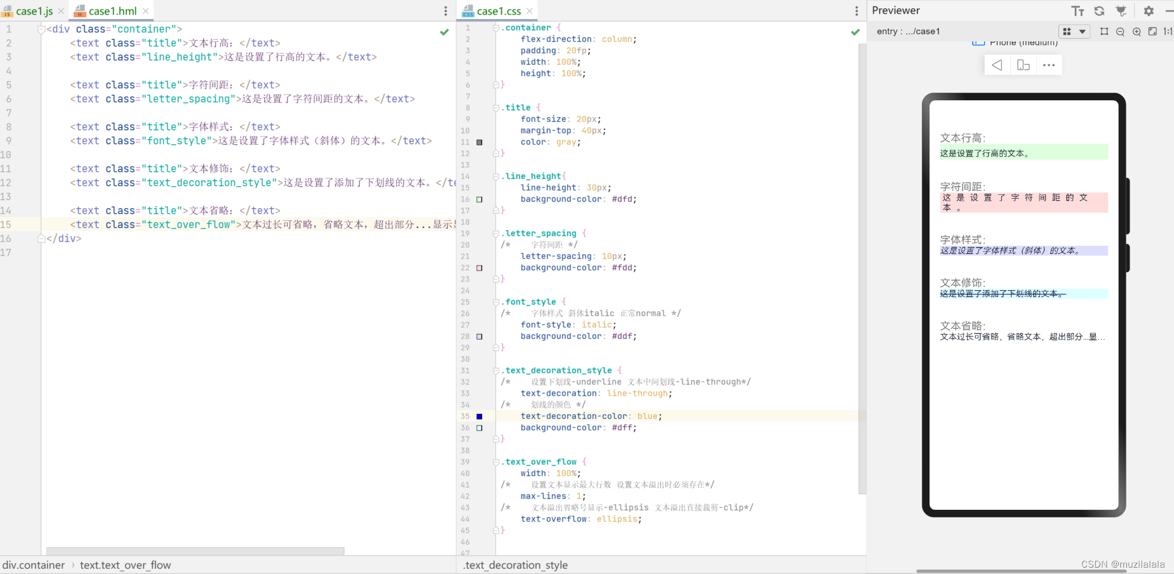The image size is (1174, 574).
Task: Close the case1.hml tab
Action: (x=146, y=11)
